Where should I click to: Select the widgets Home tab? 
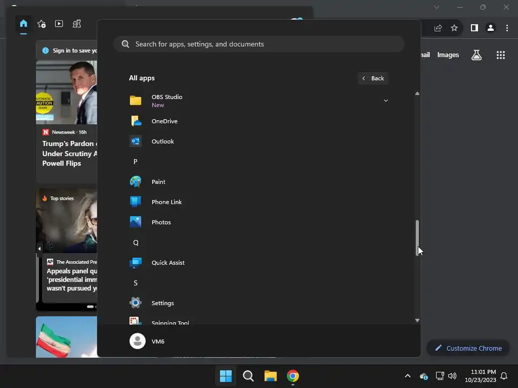tap(23, 24)
